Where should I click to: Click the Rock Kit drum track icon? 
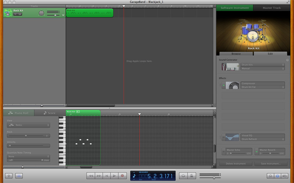tap(7, 13)
